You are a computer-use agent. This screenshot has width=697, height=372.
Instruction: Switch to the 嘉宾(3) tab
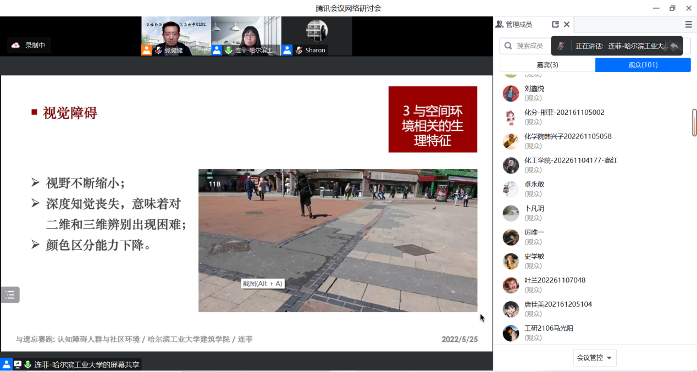(x=547, y=65)
